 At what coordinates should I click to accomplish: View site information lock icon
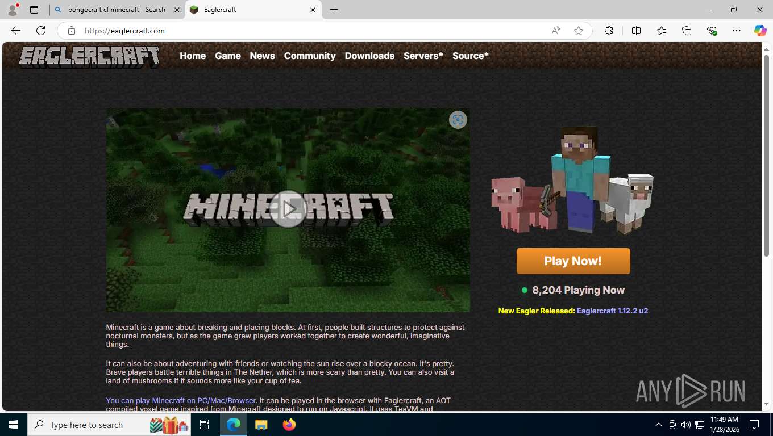tap(71, 31)
